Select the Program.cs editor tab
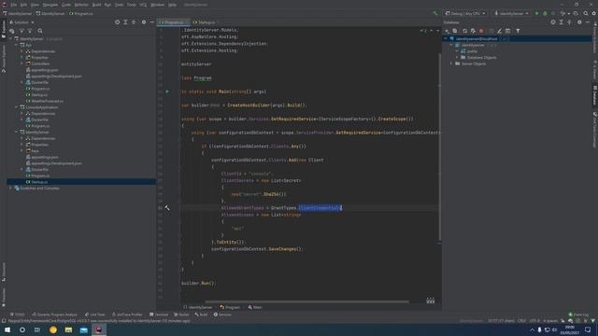 coord(173,22)
